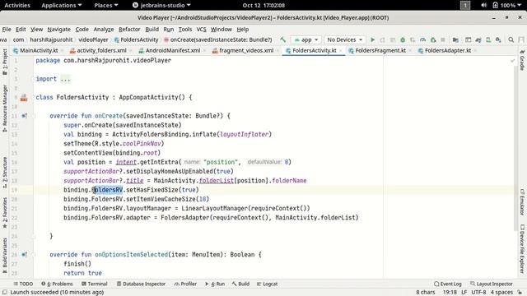The width and height of the screenshot is (527, 296).
Task: Click override gutter icon at onCreate line
Action: [24, 116]
